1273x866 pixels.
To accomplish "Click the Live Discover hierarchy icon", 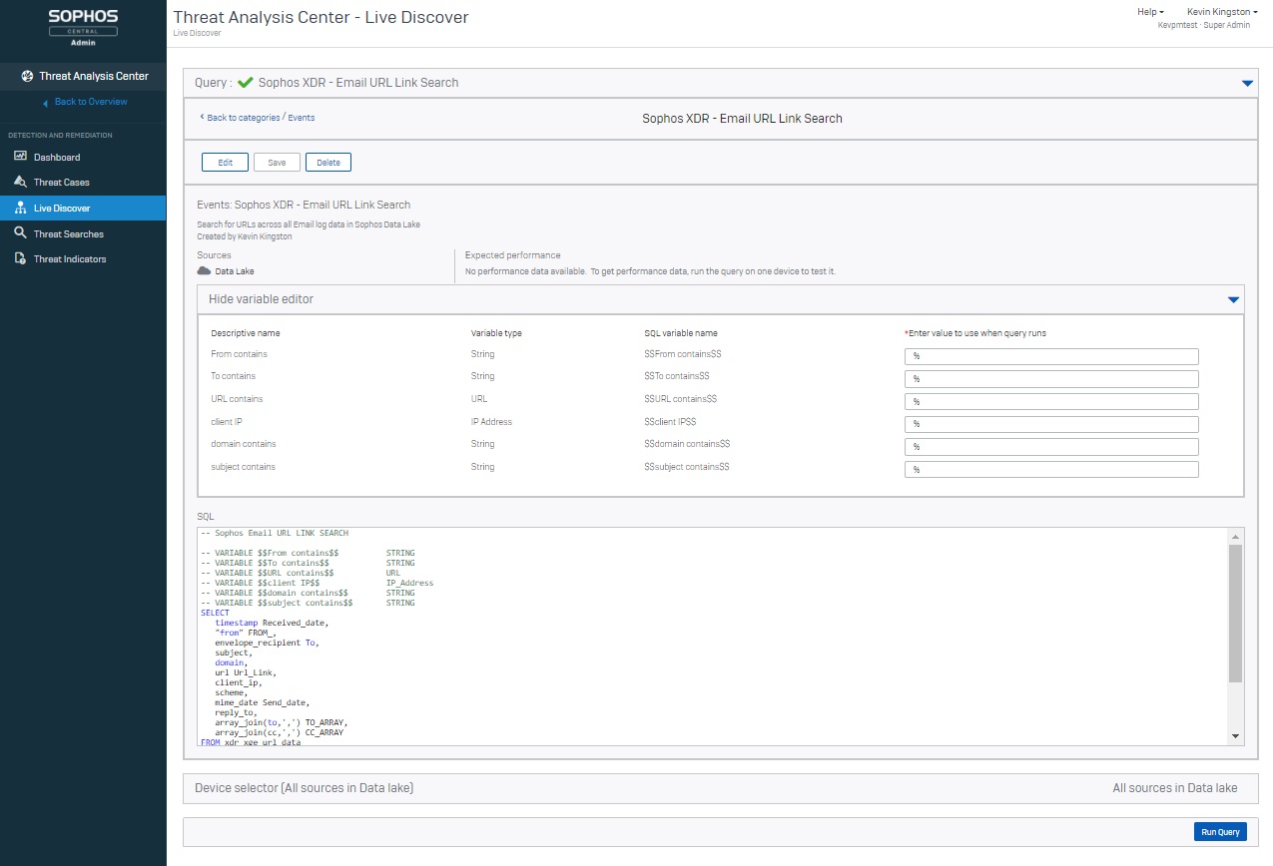I will click(x=20, y=208).
